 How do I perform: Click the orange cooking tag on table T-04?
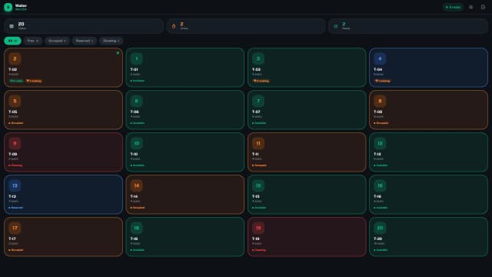tap(383, 81)
